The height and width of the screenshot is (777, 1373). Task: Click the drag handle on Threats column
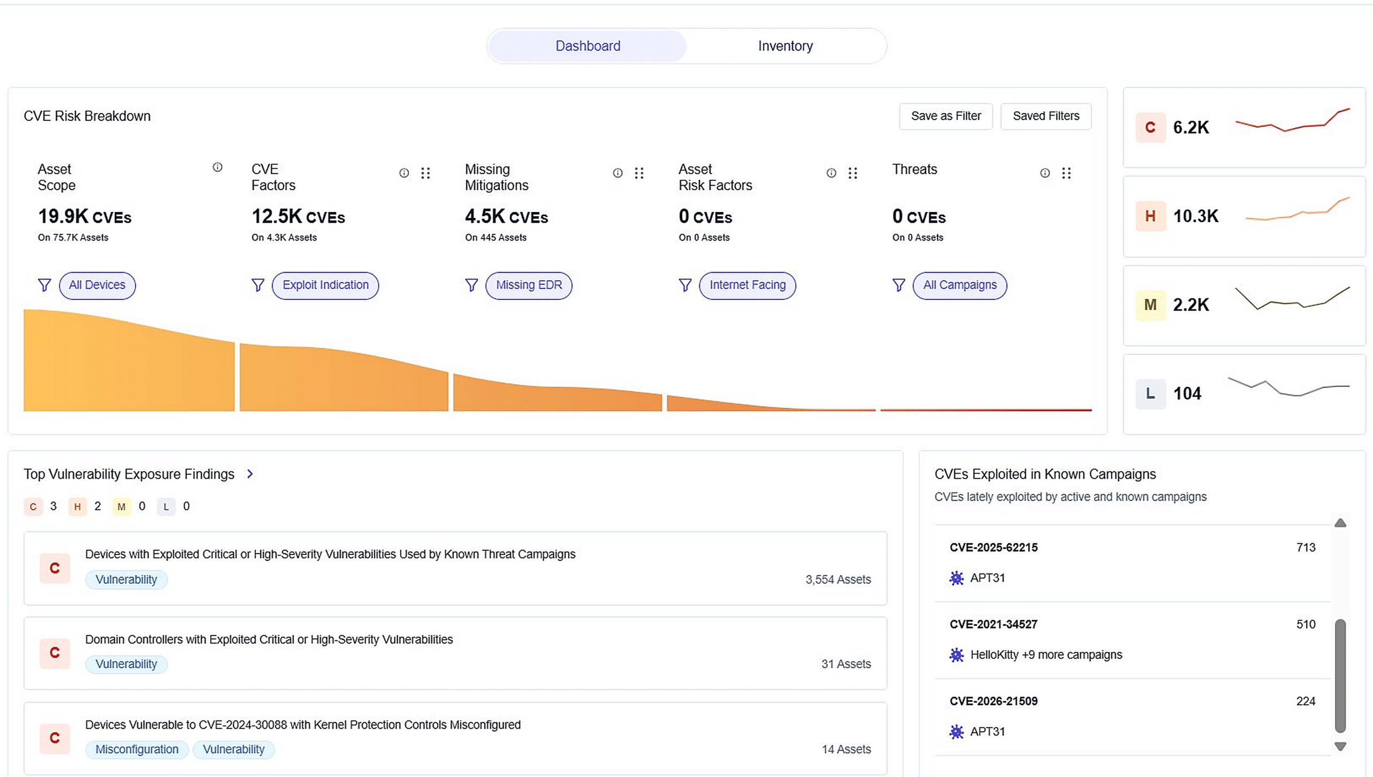(1066, 173)
